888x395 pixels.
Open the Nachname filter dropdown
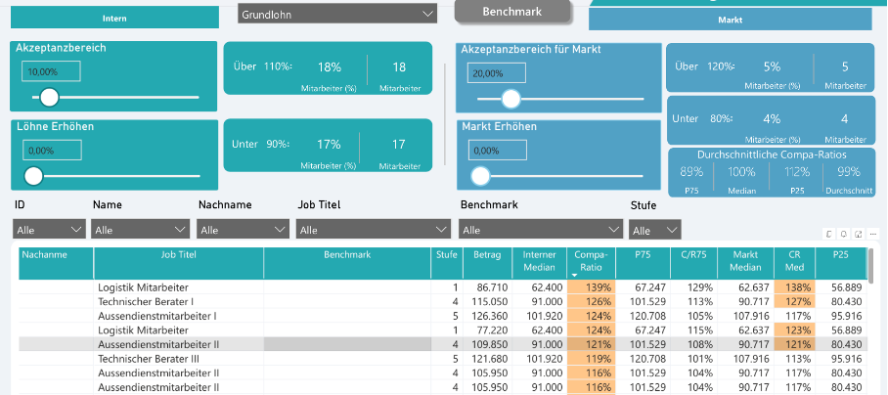pos(233,230)
